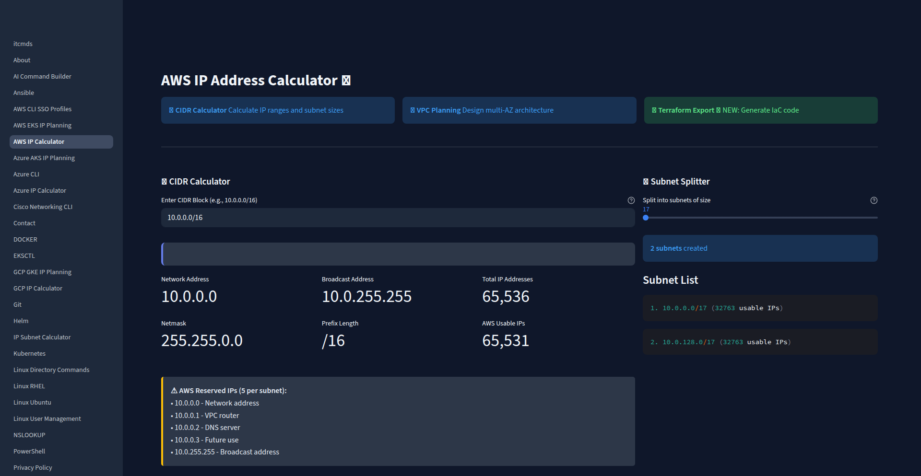Screen dimensions: 921x476
Task: Click the CIDR Block input field
Action: pos(398,218)
